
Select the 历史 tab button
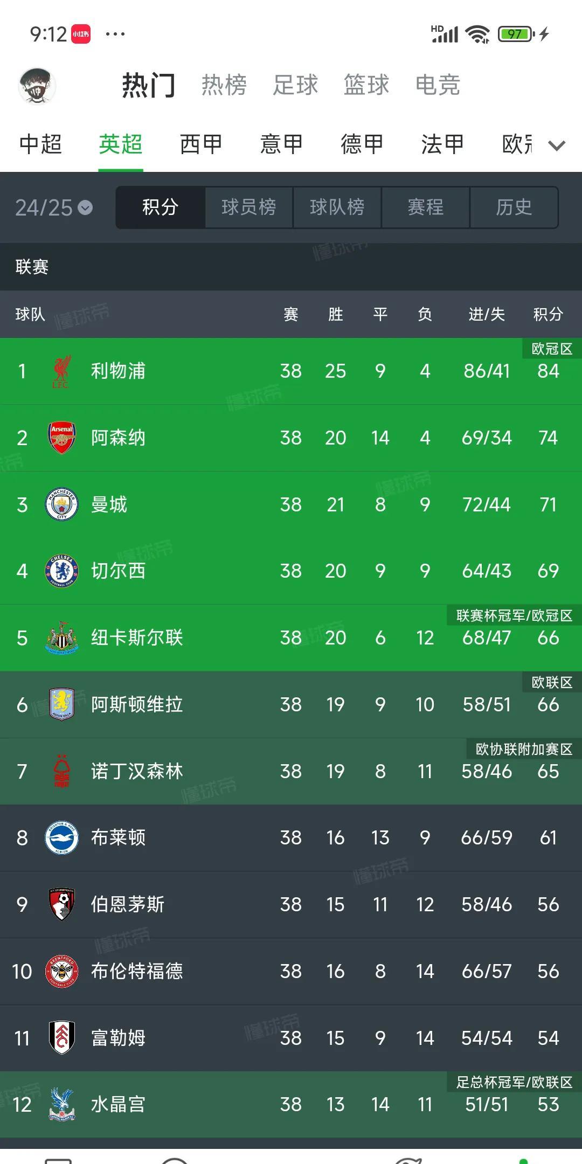tap(514, 207)
